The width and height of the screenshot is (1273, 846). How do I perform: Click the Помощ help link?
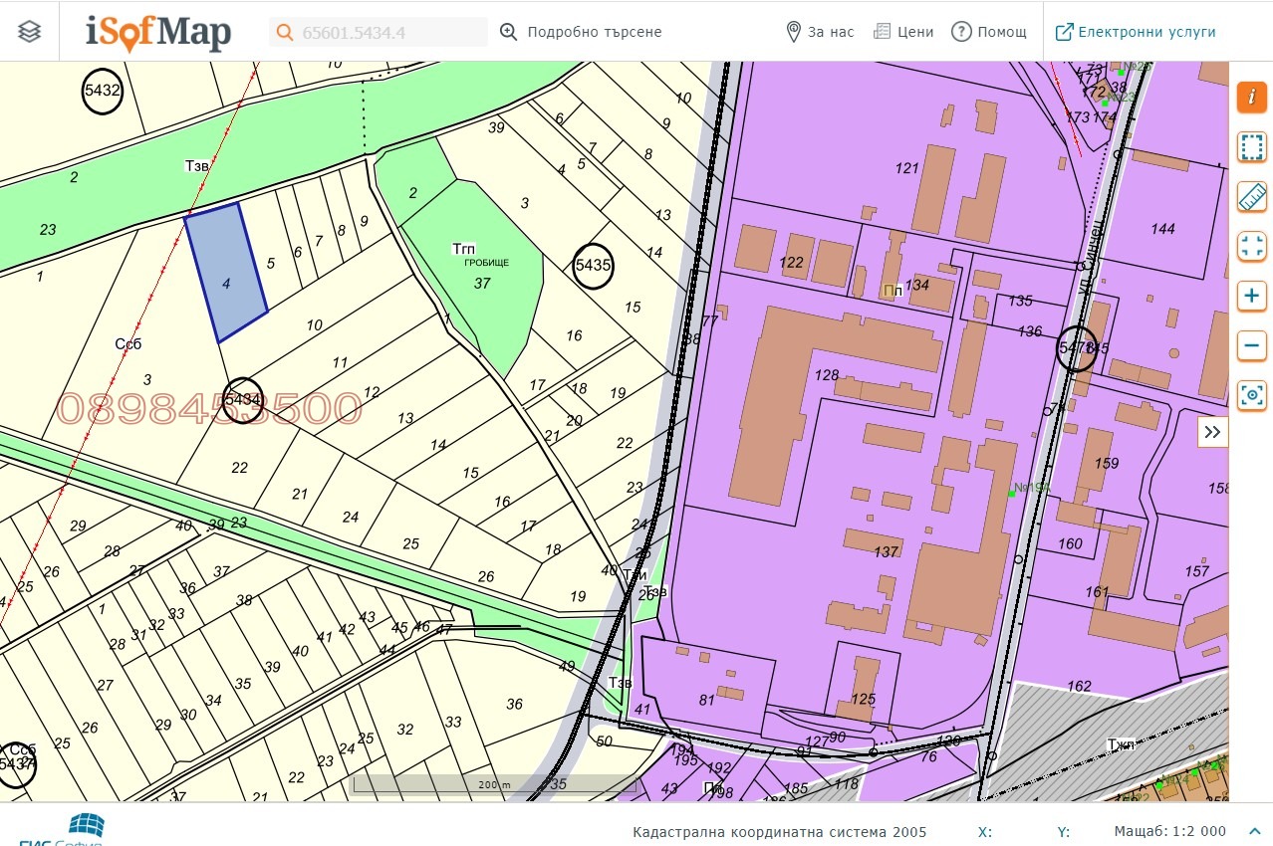point(989,32)
